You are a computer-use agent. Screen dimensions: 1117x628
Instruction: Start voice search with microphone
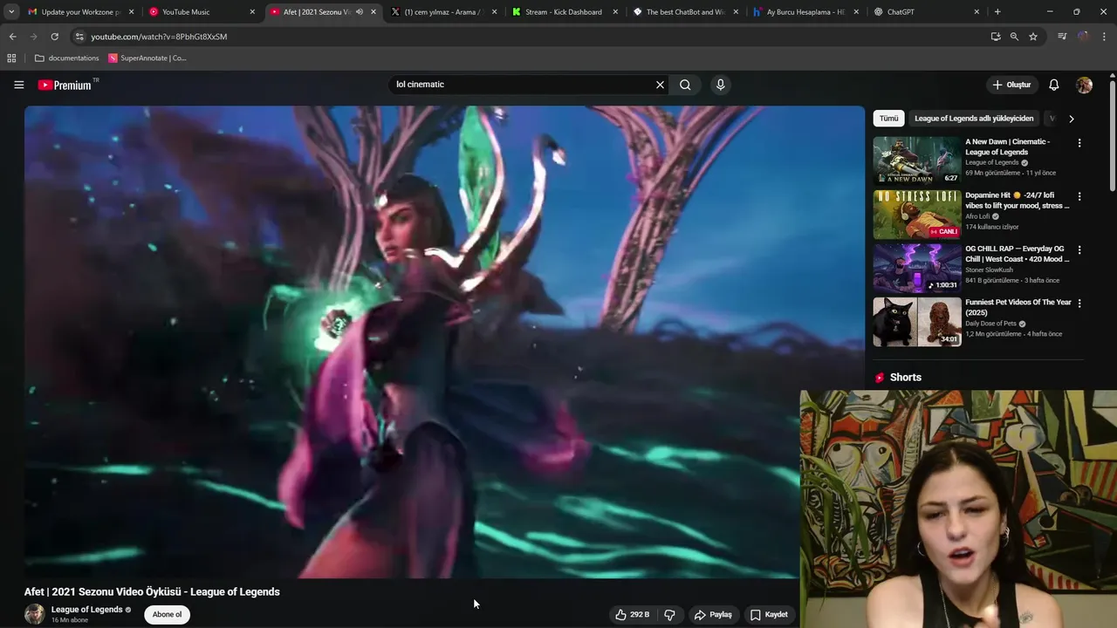coord(720,85)
